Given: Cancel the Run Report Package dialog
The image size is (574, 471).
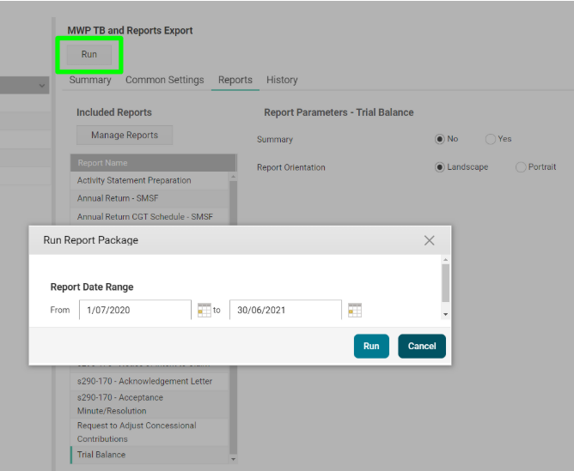Looking at the screenshot, I should click(422, 346).
